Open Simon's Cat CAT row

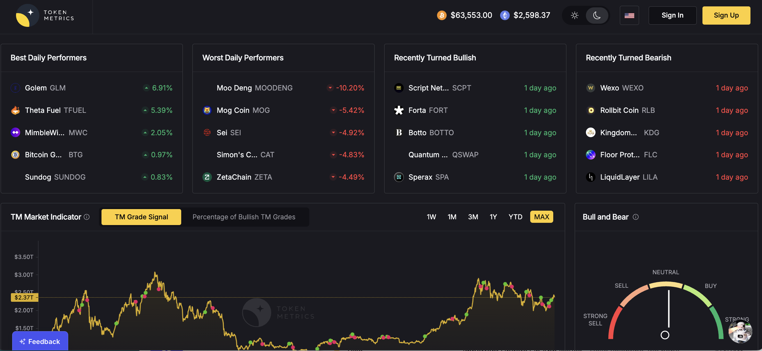283,155
